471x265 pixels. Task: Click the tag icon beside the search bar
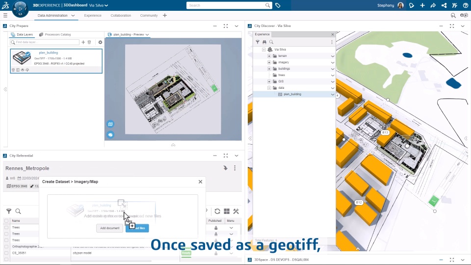click(x=278, y=5)
